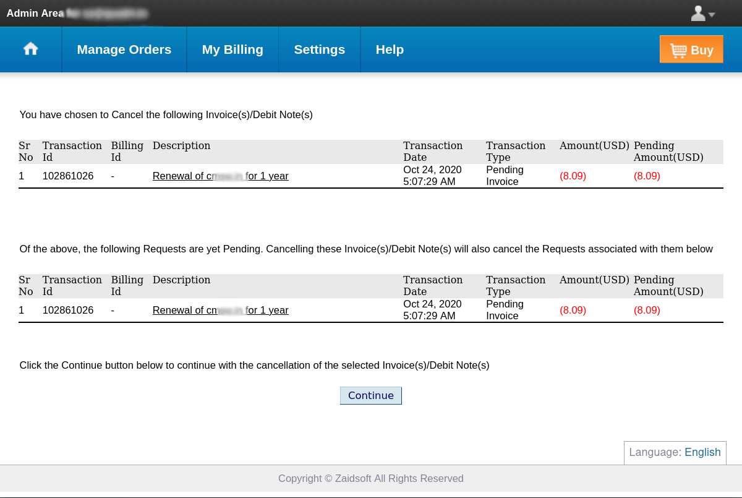
Task: Open the My Billing menu
Action: click(232, 49)
